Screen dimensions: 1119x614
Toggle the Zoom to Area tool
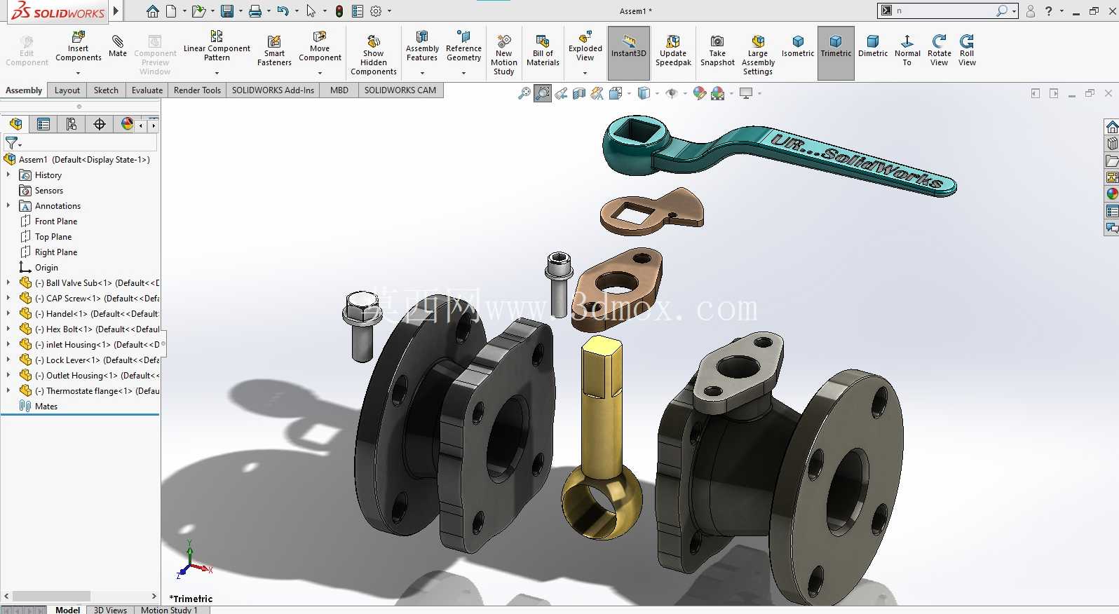point(543,93)
